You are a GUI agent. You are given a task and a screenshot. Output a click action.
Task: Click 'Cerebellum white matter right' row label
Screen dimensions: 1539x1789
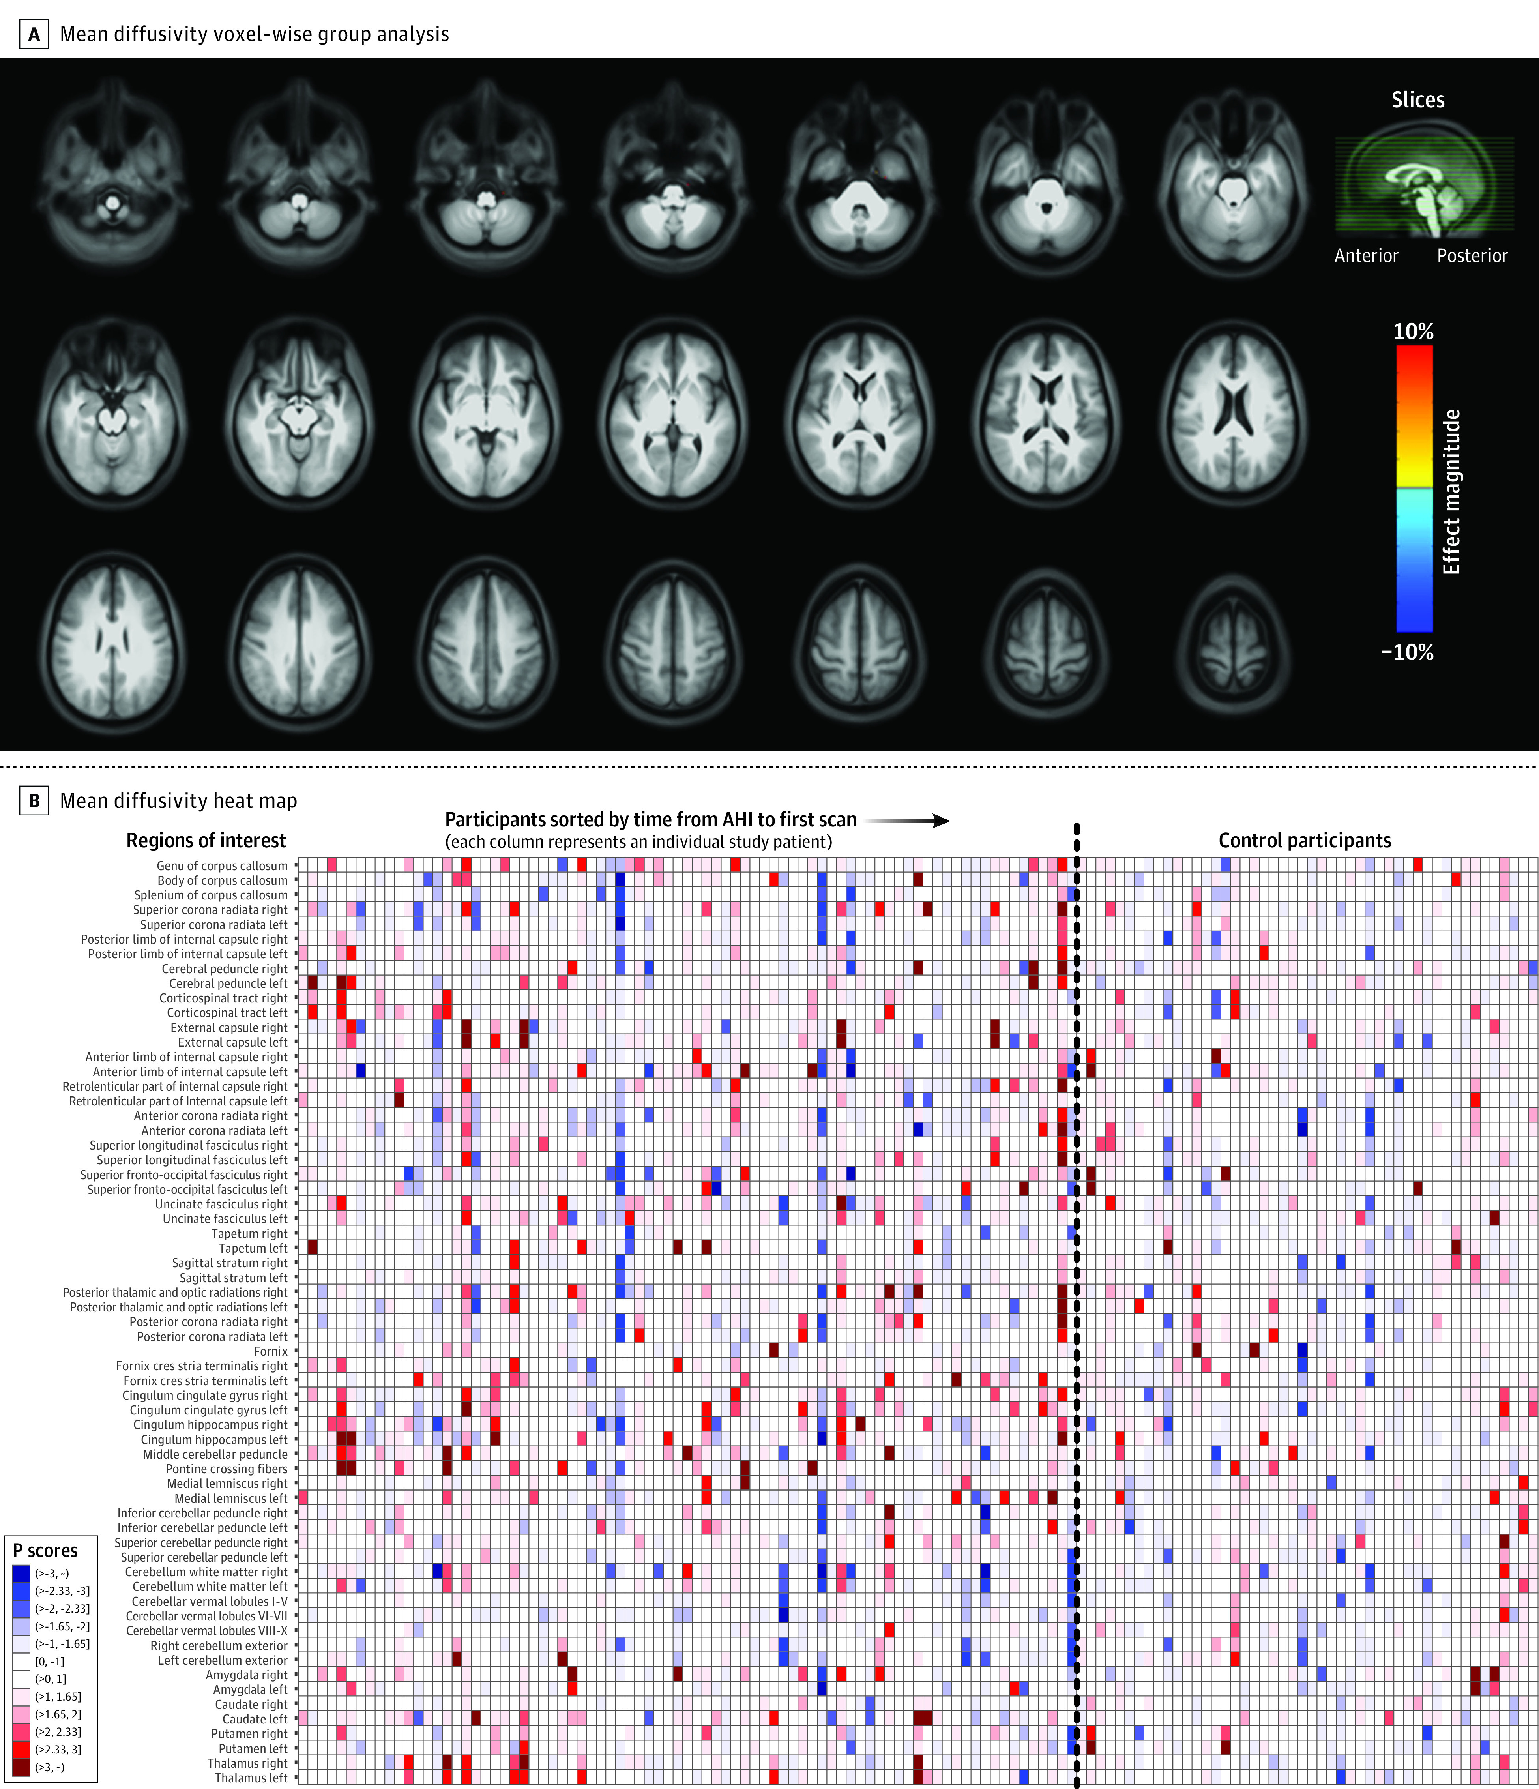click(206, 1572)
